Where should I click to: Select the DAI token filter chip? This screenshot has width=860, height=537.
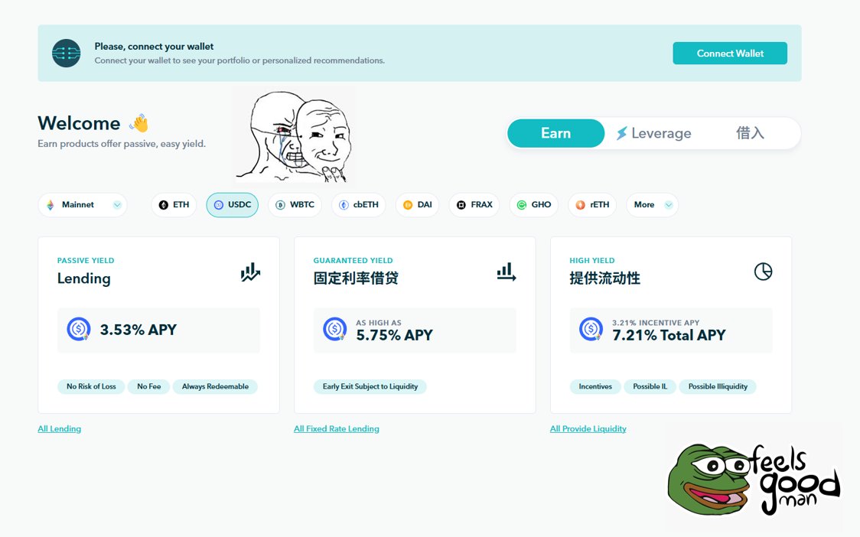click(417, 205)
